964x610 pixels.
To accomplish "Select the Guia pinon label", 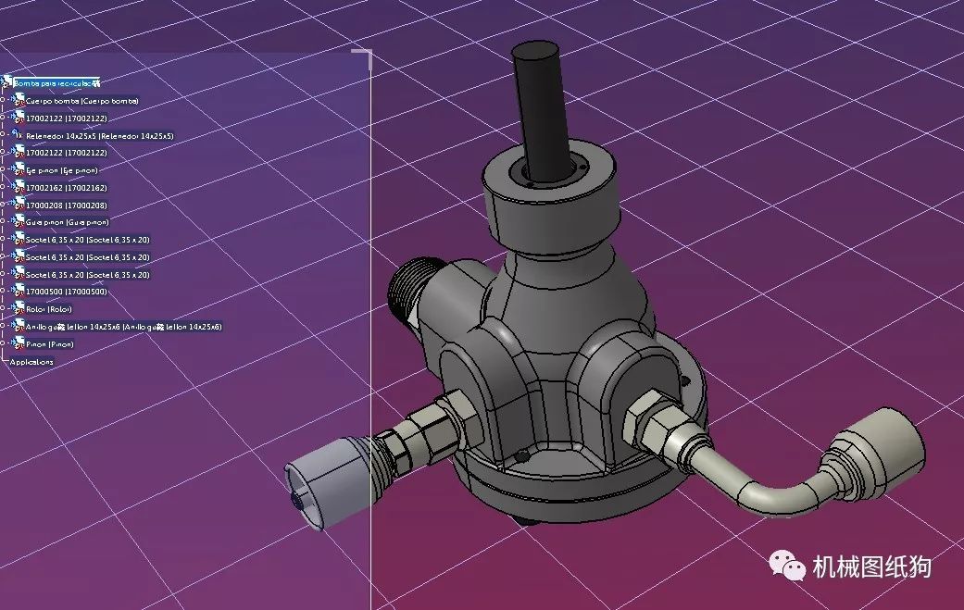I will click(x=67, y=222).
